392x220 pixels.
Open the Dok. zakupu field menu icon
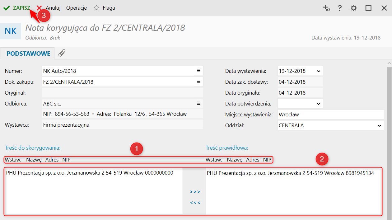pos(198,82)
